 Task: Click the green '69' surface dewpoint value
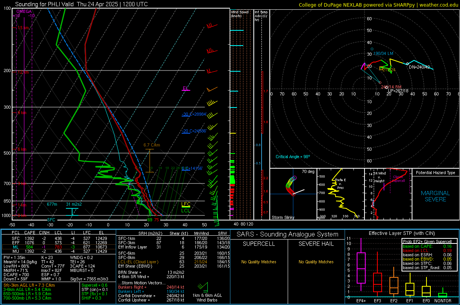(x=150, y=220)
